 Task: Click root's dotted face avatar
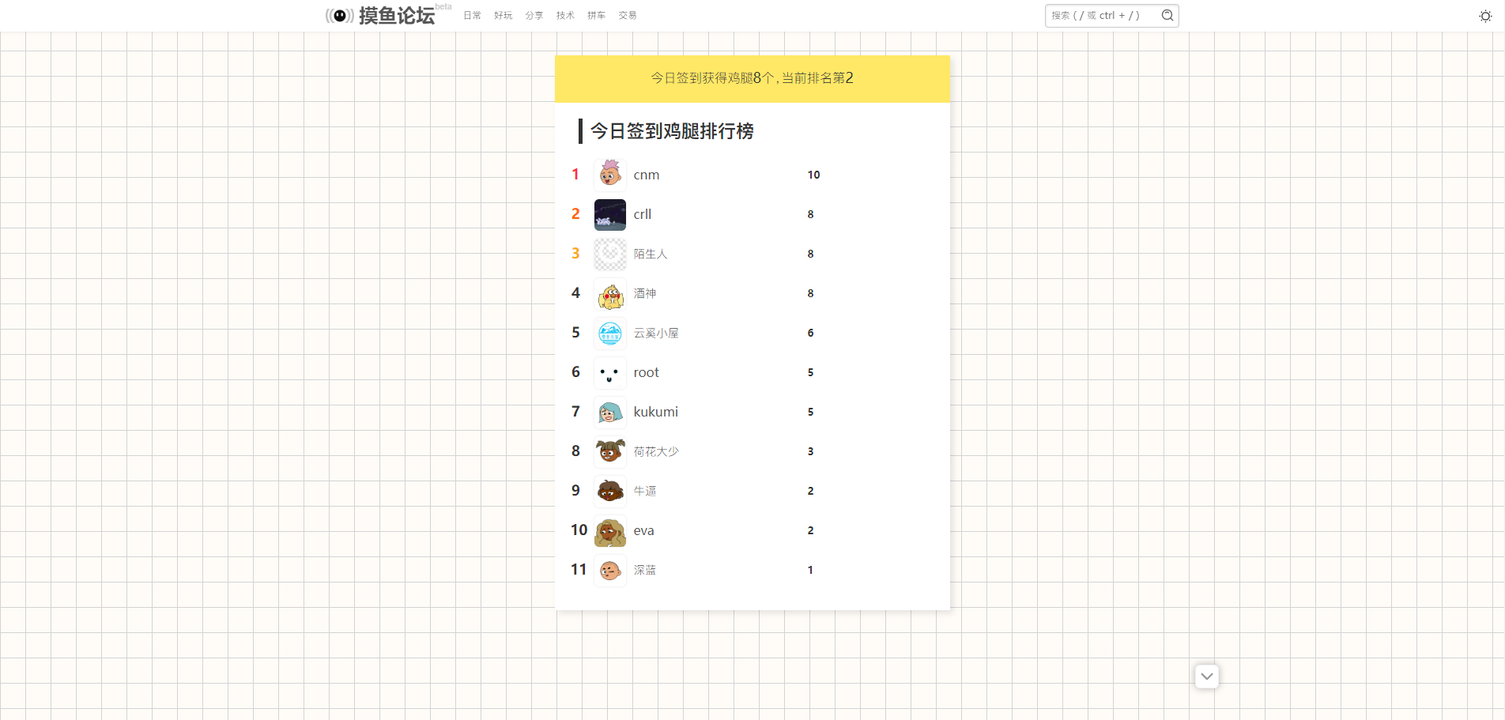pos(609,372)
